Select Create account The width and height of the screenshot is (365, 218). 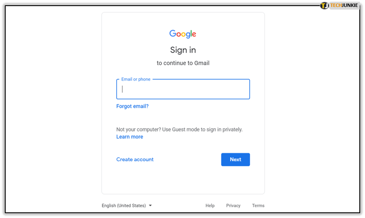(x=135, y=159)
